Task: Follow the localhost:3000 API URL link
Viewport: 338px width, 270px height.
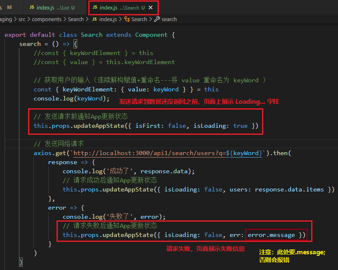Action: [x=168, y=153]
